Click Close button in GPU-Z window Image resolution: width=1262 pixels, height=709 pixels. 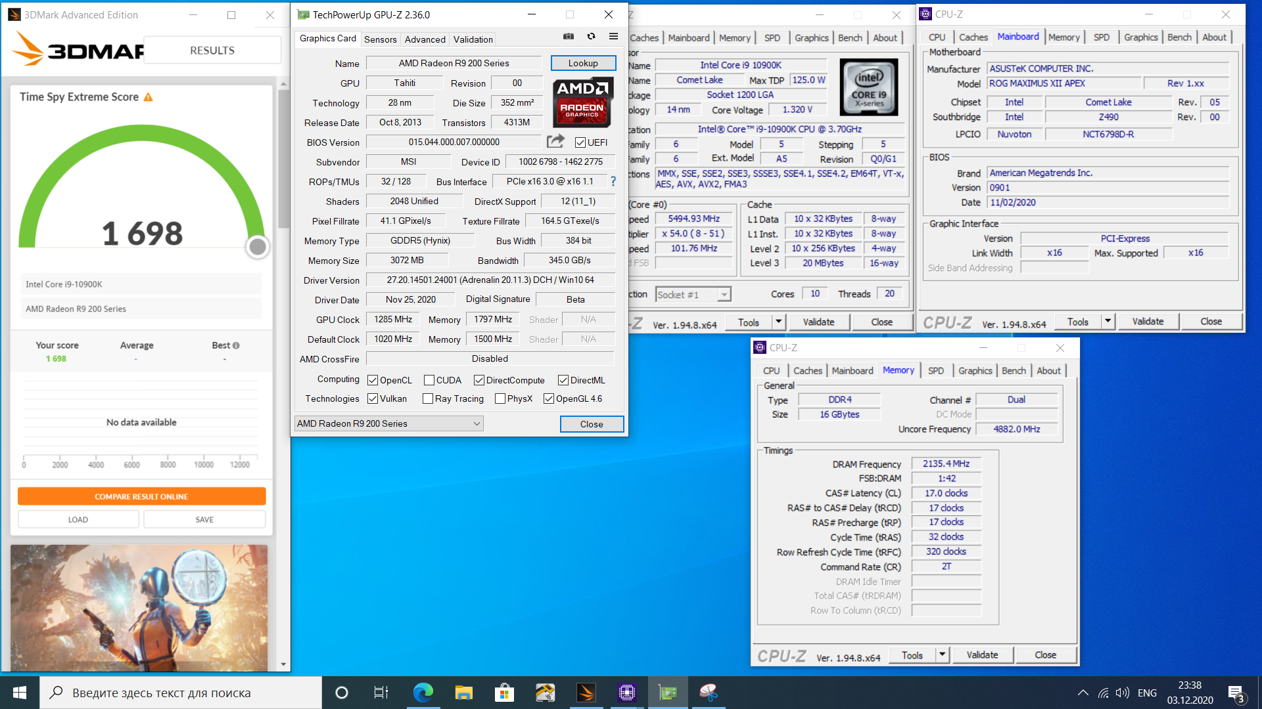click(x=592, y=424)
